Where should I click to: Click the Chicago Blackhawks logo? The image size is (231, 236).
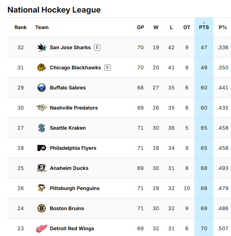pyautogui.click(x=42, y=68)
